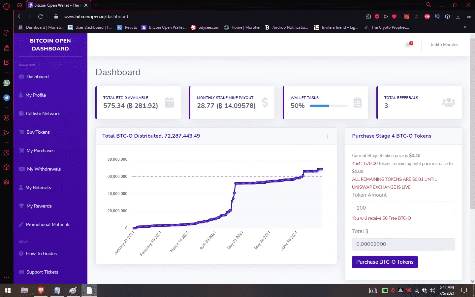Image resolution: width=475 pixels, height=297 pixels.
Task: Go to Dashboard in the purple sidebar
Action: point(37,77)
